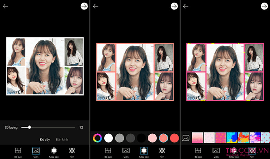Open Viền border tool on pattern screen
Image resolution: width=270 pixels, height=159 pixels.
pyautogui.click(x=216, y=152)
